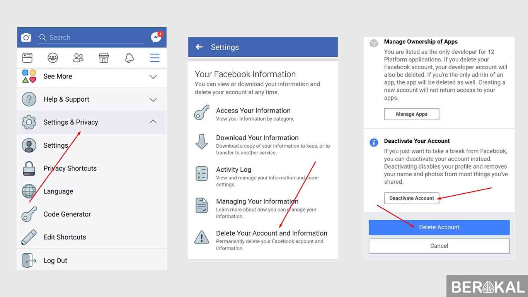528x297 pixels.
Task: Click the Activity Log list icon
Action: click(x=202, y=174)
